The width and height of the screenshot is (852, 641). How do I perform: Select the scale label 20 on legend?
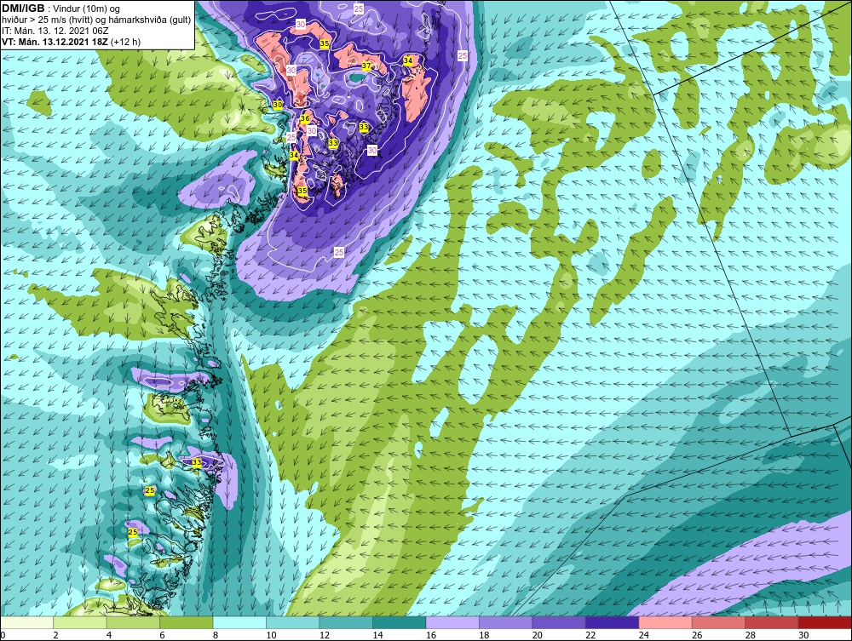pyautogui.click(x=538, y=635)
